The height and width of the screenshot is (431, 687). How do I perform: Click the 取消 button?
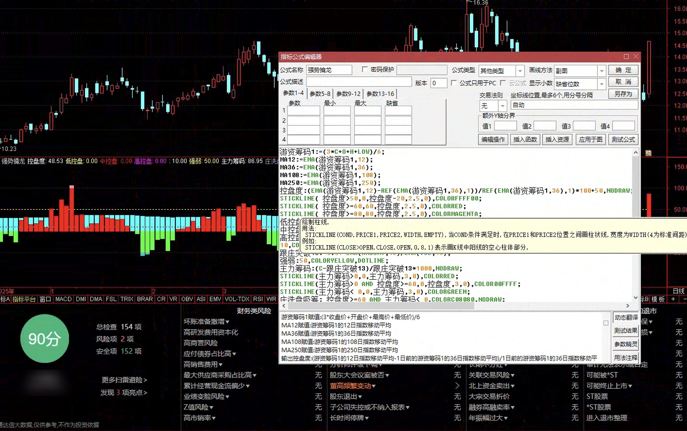(x=623, y=82)
